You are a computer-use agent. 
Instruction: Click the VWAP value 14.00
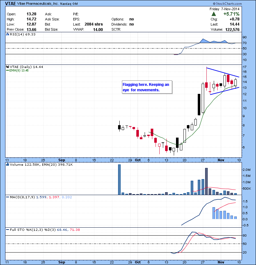[x=98, y=30]
